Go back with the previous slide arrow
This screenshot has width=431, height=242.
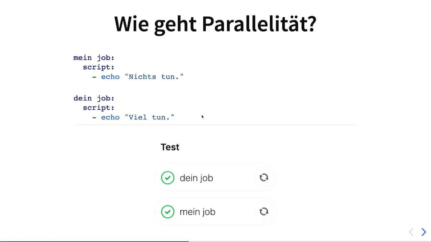(x=411, y=232)
